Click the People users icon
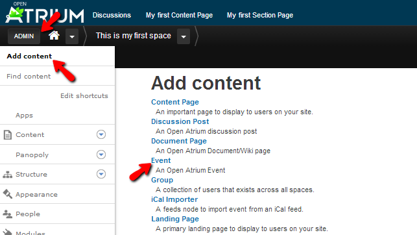417x235 pixels. coord(7,214)
